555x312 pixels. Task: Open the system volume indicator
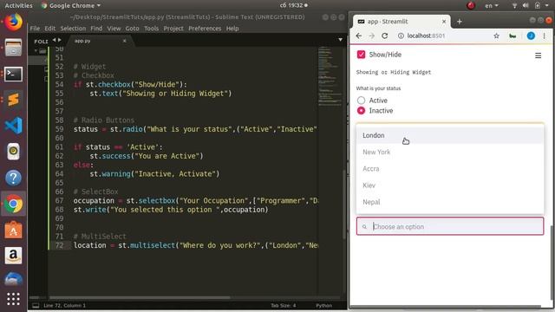pyautogui.click(x=526, y=5)
